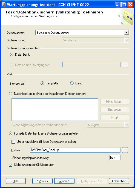
Task: Click into the Ordner path field
Action: coord(75,150)
